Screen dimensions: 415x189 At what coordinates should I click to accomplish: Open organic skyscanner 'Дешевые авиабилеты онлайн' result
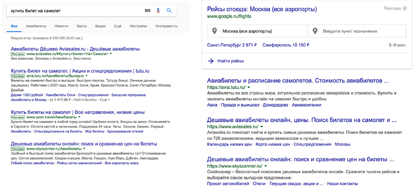tap(301, 160)
